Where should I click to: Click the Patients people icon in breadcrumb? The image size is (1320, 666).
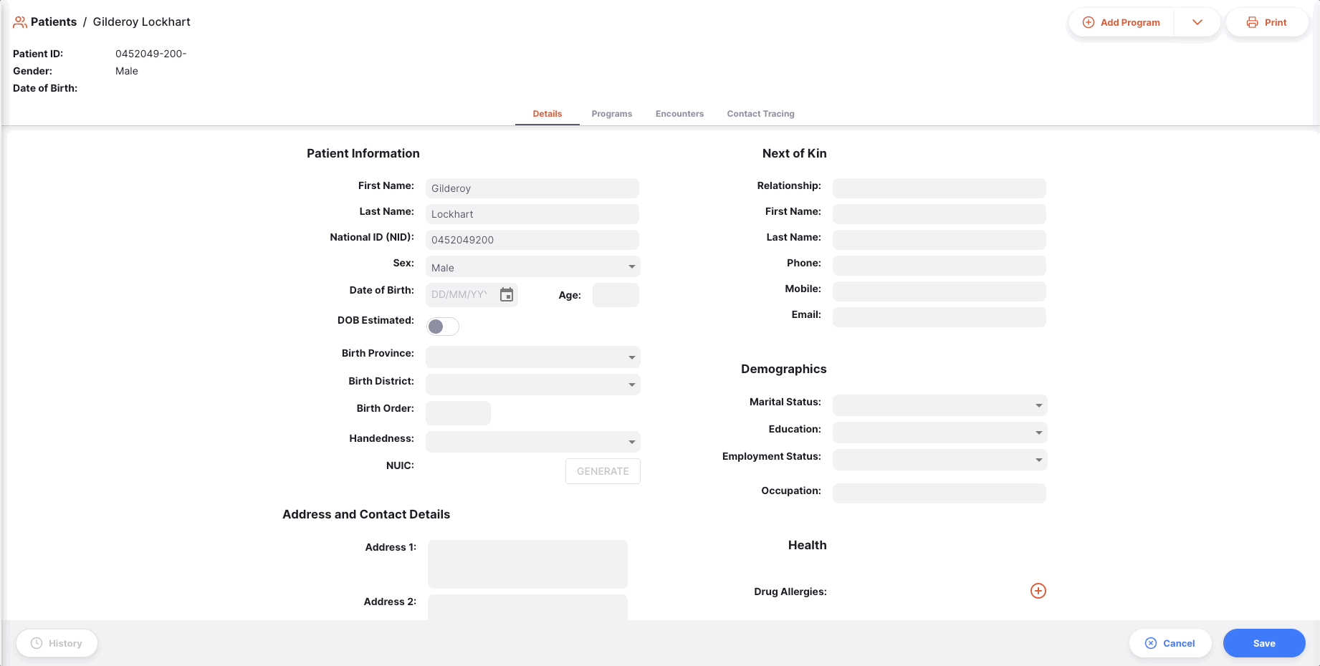(x=20, y=22)
